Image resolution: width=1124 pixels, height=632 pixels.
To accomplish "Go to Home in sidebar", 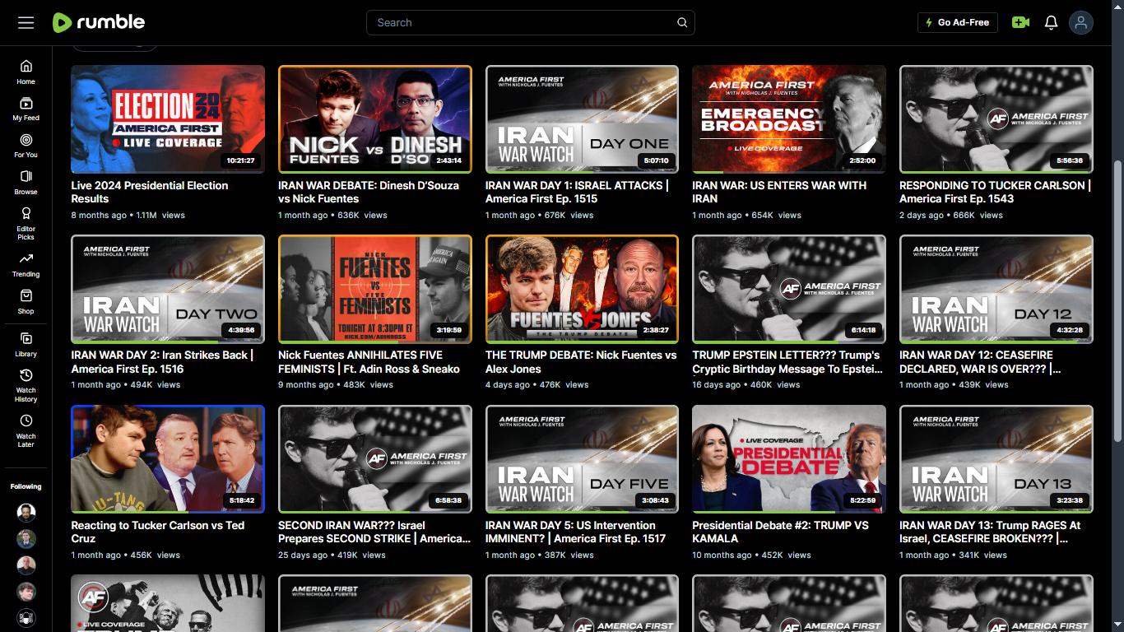I will pos(26,72).
